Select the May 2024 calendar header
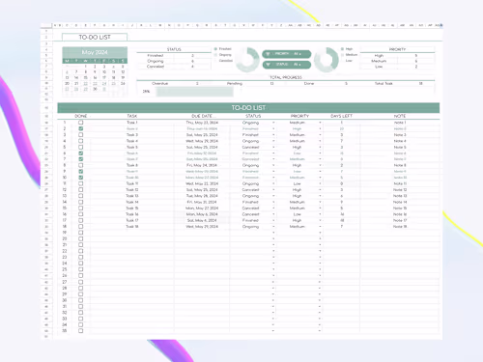 click(x=95, y=52)
